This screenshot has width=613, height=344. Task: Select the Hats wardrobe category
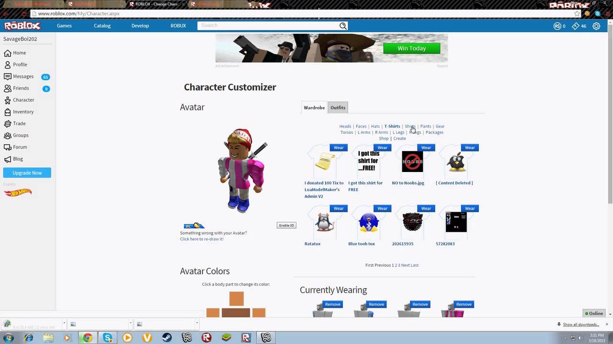[x=375, y=126]
